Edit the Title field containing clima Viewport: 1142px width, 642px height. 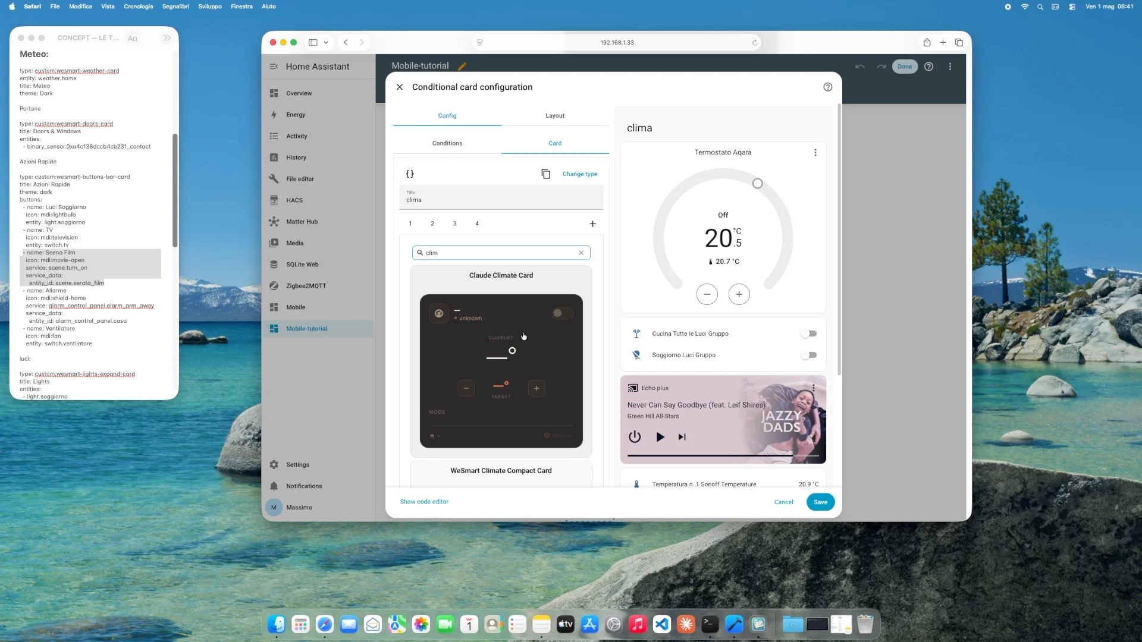501,197
